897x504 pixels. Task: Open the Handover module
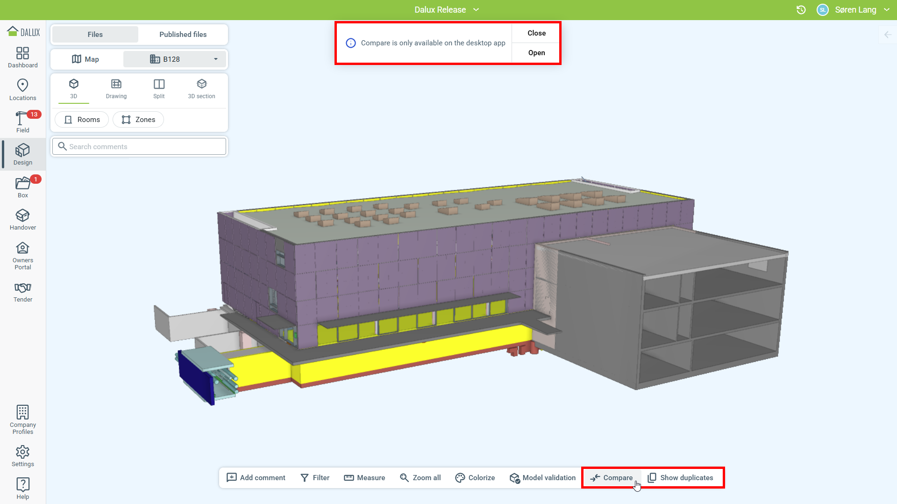pyautogui.click(x=22, y=220)
